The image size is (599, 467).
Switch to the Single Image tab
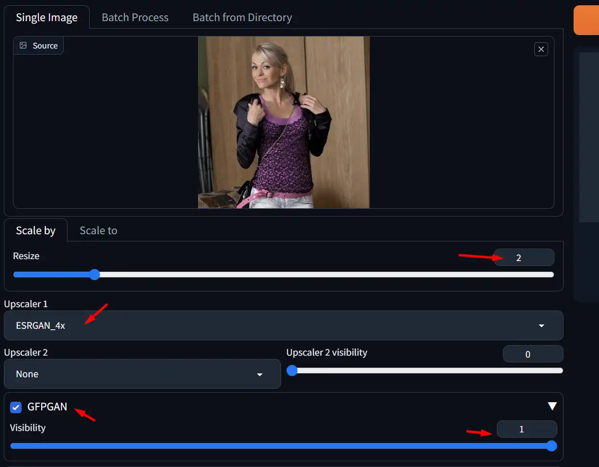coord(47,17)
